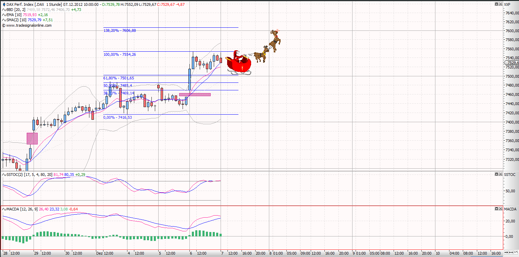Close the MACDA indicator pane

(x=501, y=208)
